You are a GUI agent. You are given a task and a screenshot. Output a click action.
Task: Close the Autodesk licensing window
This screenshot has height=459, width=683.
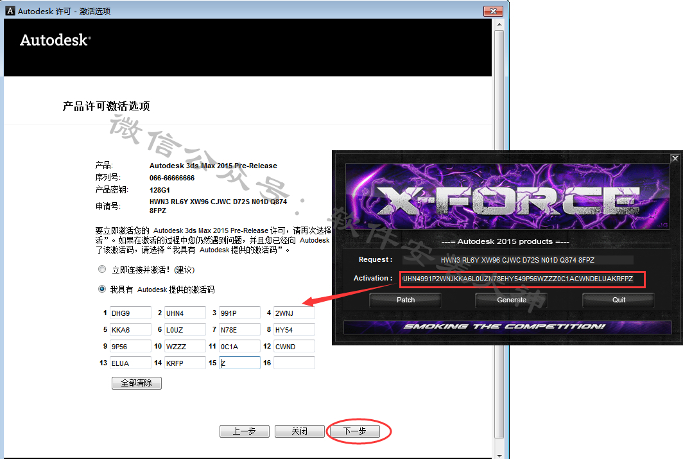pyautogui.click(x=493, y=11)
